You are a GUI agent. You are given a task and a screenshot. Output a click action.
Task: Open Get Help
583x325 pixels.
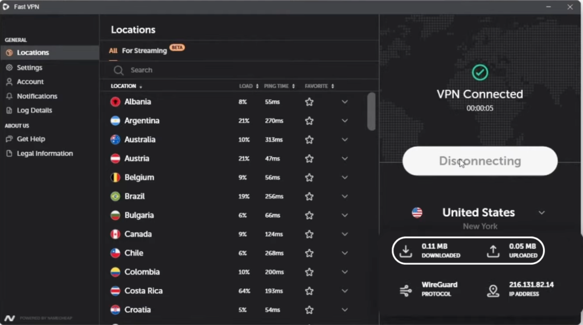31,139
